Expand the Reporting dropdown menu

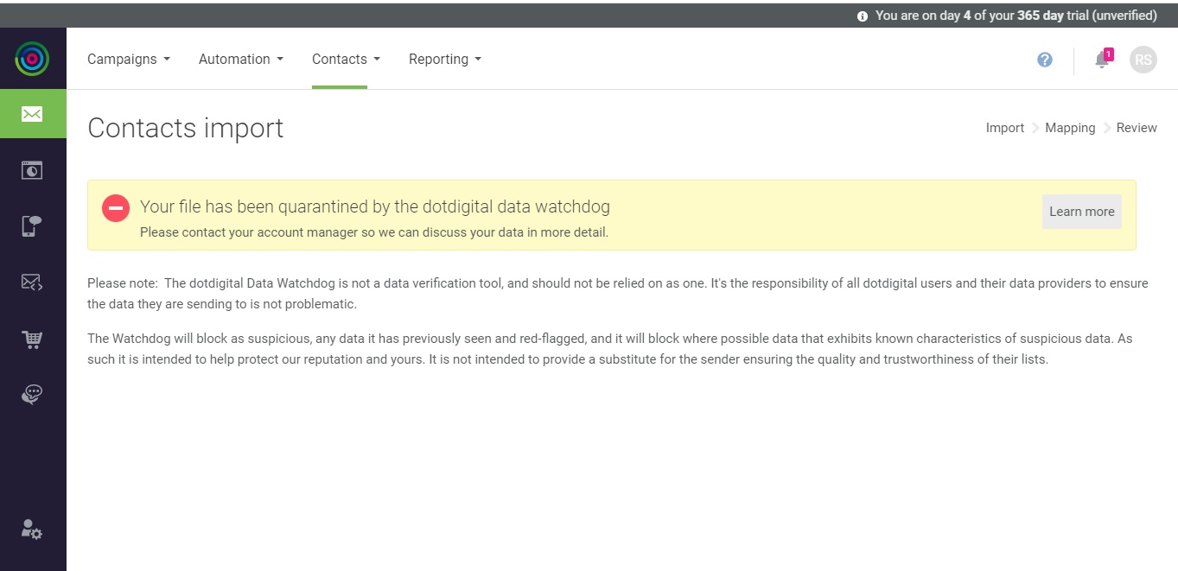(x=445, y=59)
